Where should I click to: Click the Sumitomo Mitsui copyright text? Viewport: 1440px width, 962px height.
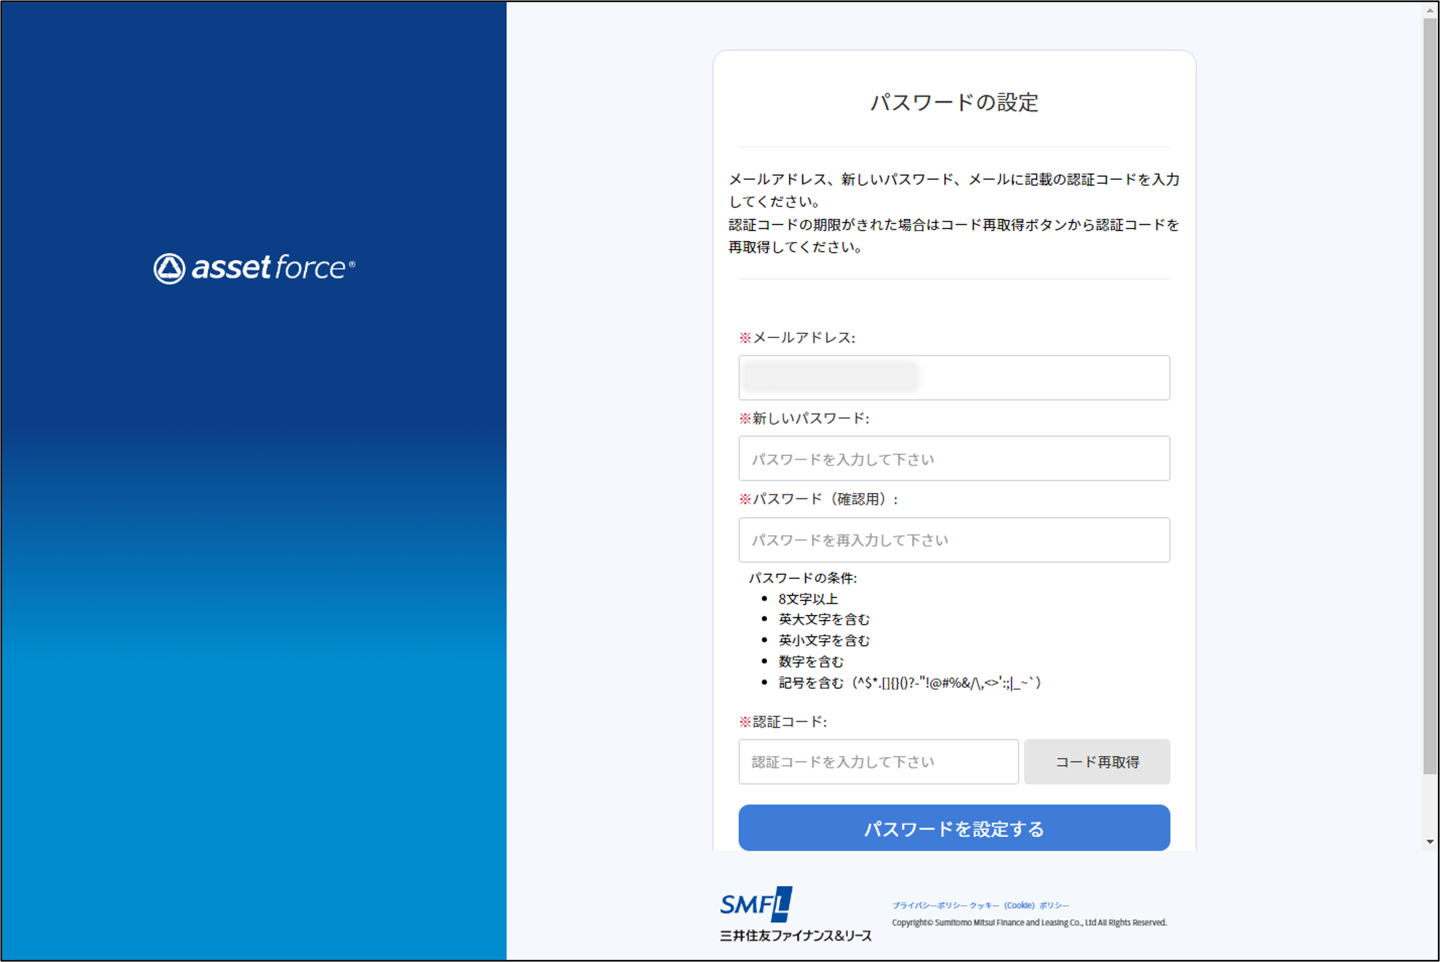coord(1028,923)
